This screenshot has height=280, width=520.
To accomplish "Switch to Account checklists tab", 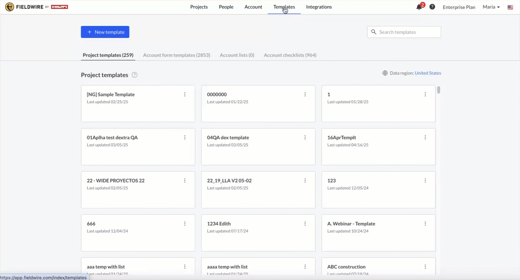I will click(x=290, y=55).
